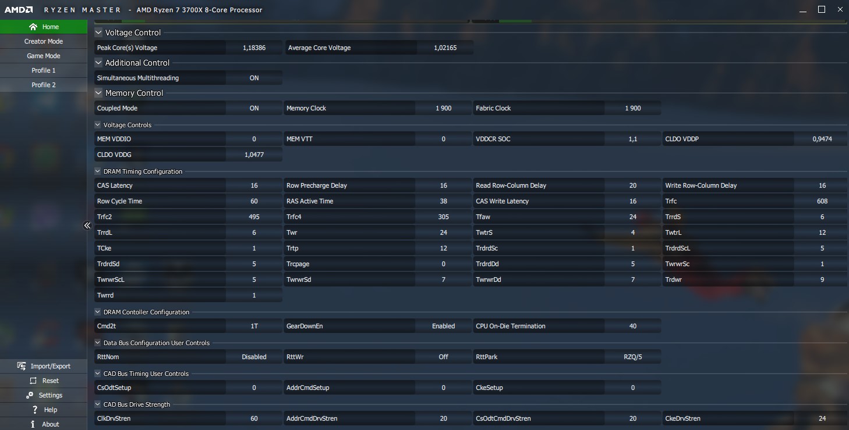
Task: Click the Trfc2 value 495
Action: [254, 217]
